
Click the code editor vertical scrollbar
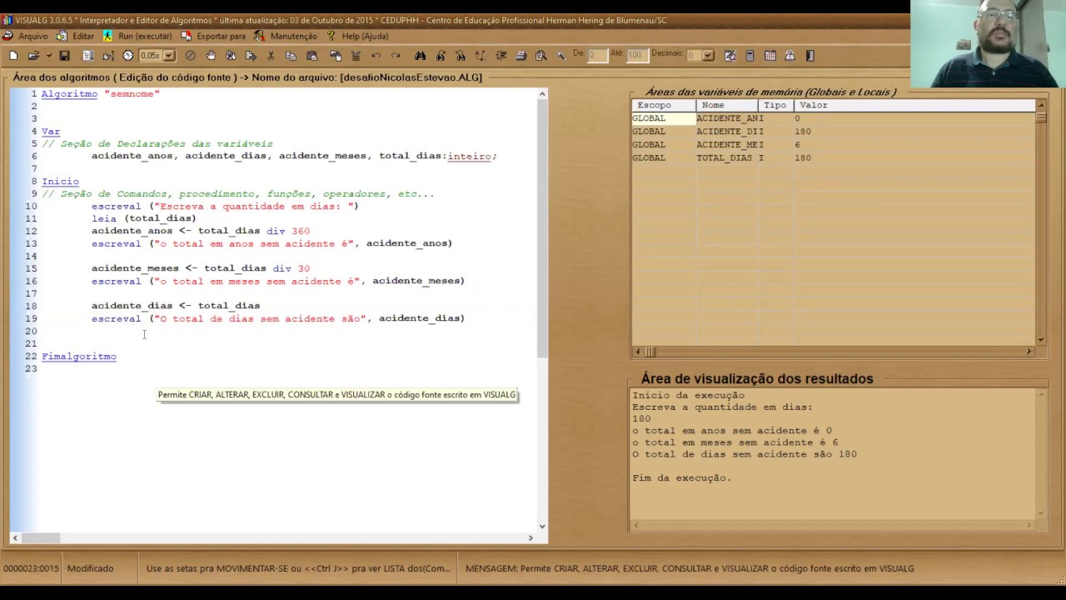(542, 309)
